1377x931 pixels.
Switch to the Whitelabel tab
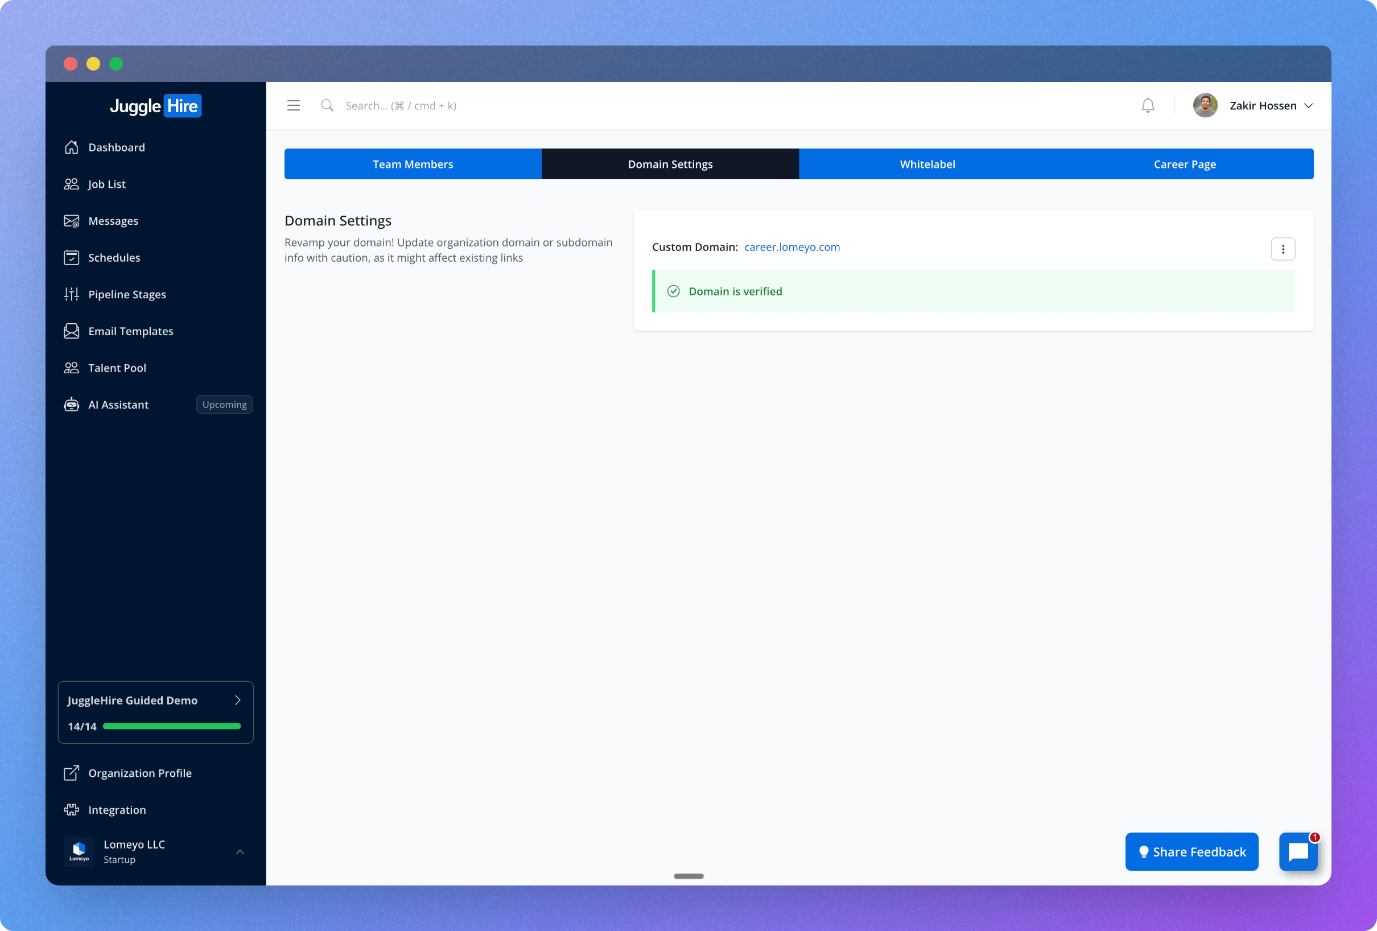coord(927,163)
